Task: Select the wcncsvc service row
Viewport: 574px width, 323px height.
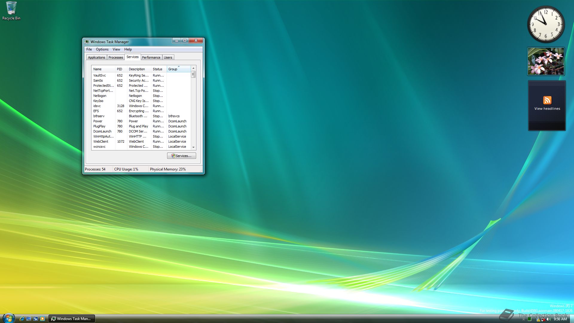Action: 141,147
